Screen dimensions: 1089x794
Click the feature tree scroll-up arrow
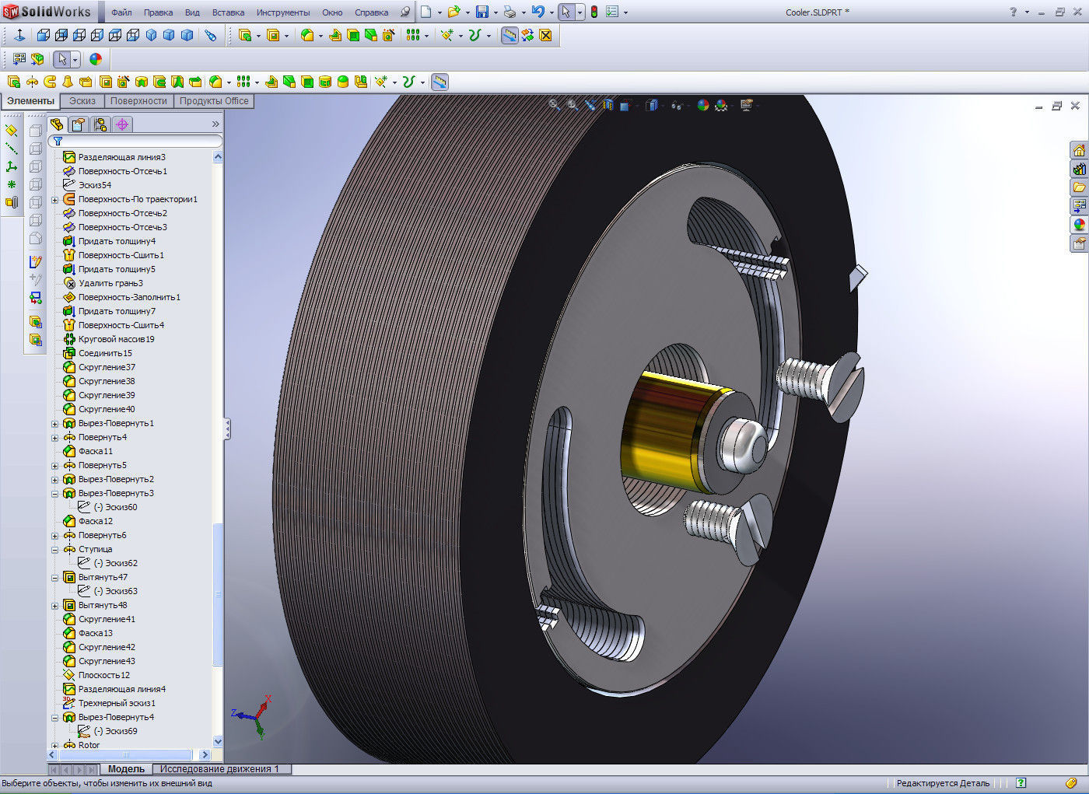coord(218,156)
